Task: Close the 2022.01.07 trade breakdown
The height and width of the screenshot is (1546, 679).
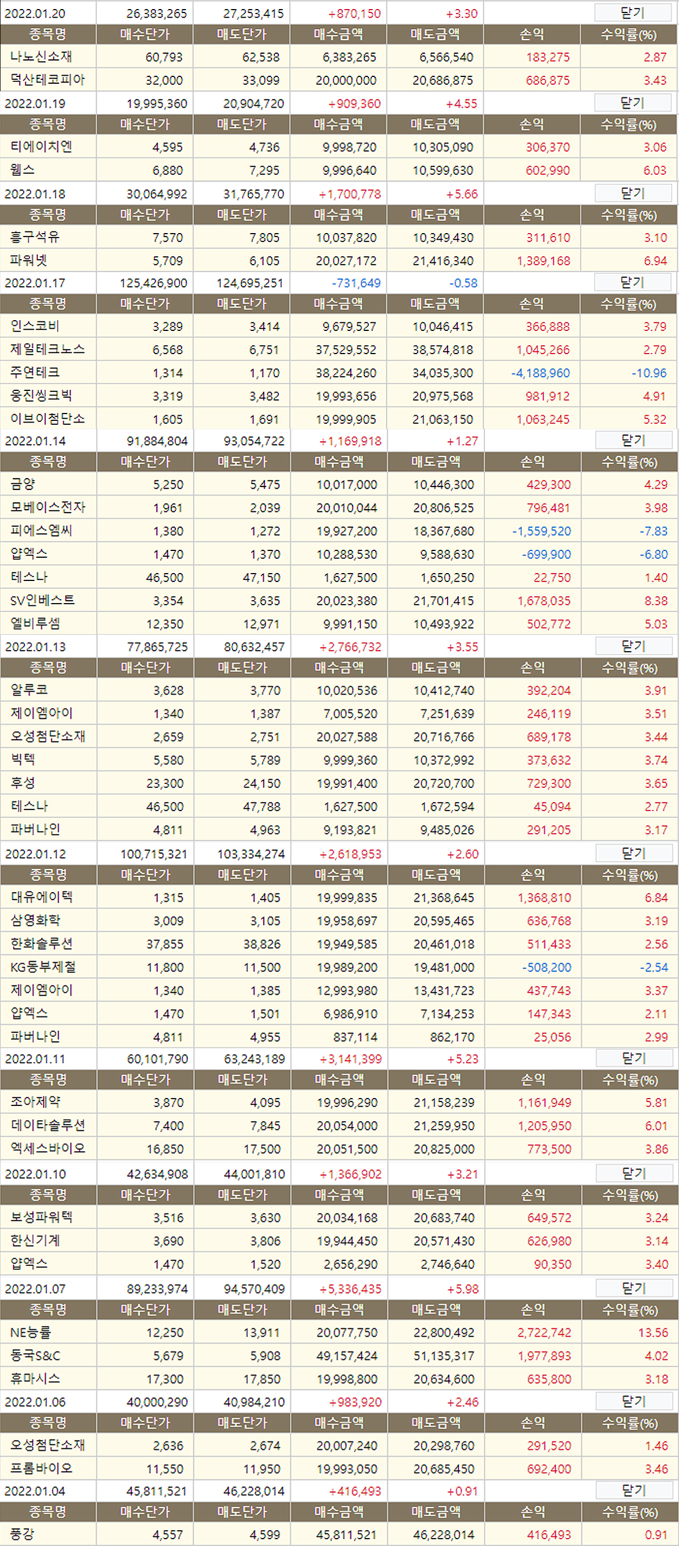Action: (634, 1288)
